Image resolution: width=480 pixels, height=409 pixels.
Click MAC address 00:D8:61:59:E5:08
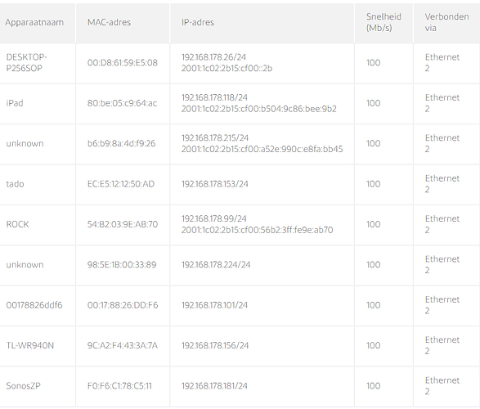click(x=123, y=63)
